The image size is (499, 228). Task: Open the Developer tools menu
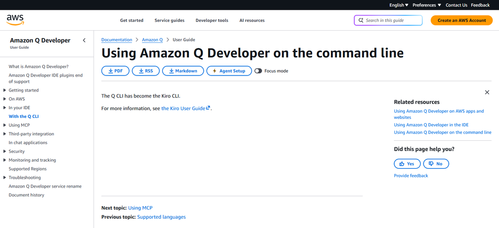click(211, 20)
